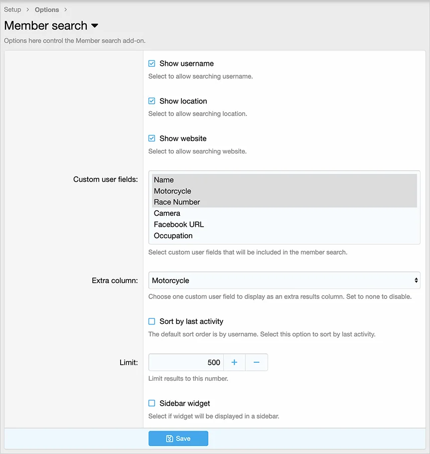430x454 pixels.
Task: Toggle the Show website checkbox
Action: coord(152,139)
